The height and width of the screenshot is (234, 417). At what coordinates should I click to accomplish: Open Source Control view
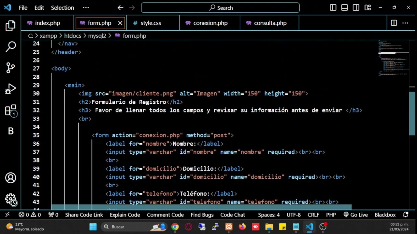coord(10,68)
